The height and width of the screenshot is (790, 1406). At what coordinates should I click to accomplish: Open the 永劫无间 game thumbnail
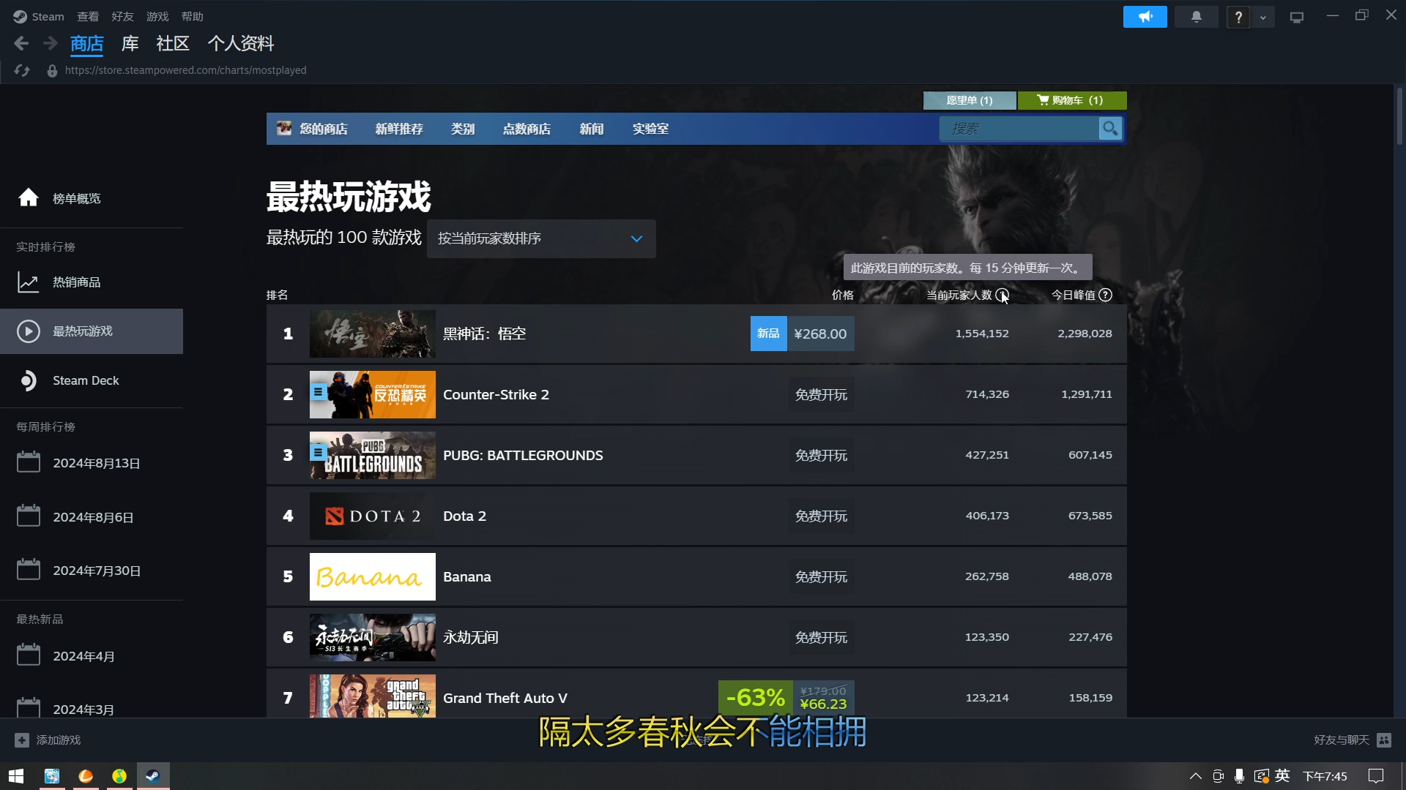(x=373, y=637)
